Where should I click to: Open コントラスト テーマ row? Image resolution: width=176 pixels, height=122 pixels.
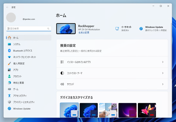coord(112,73)
